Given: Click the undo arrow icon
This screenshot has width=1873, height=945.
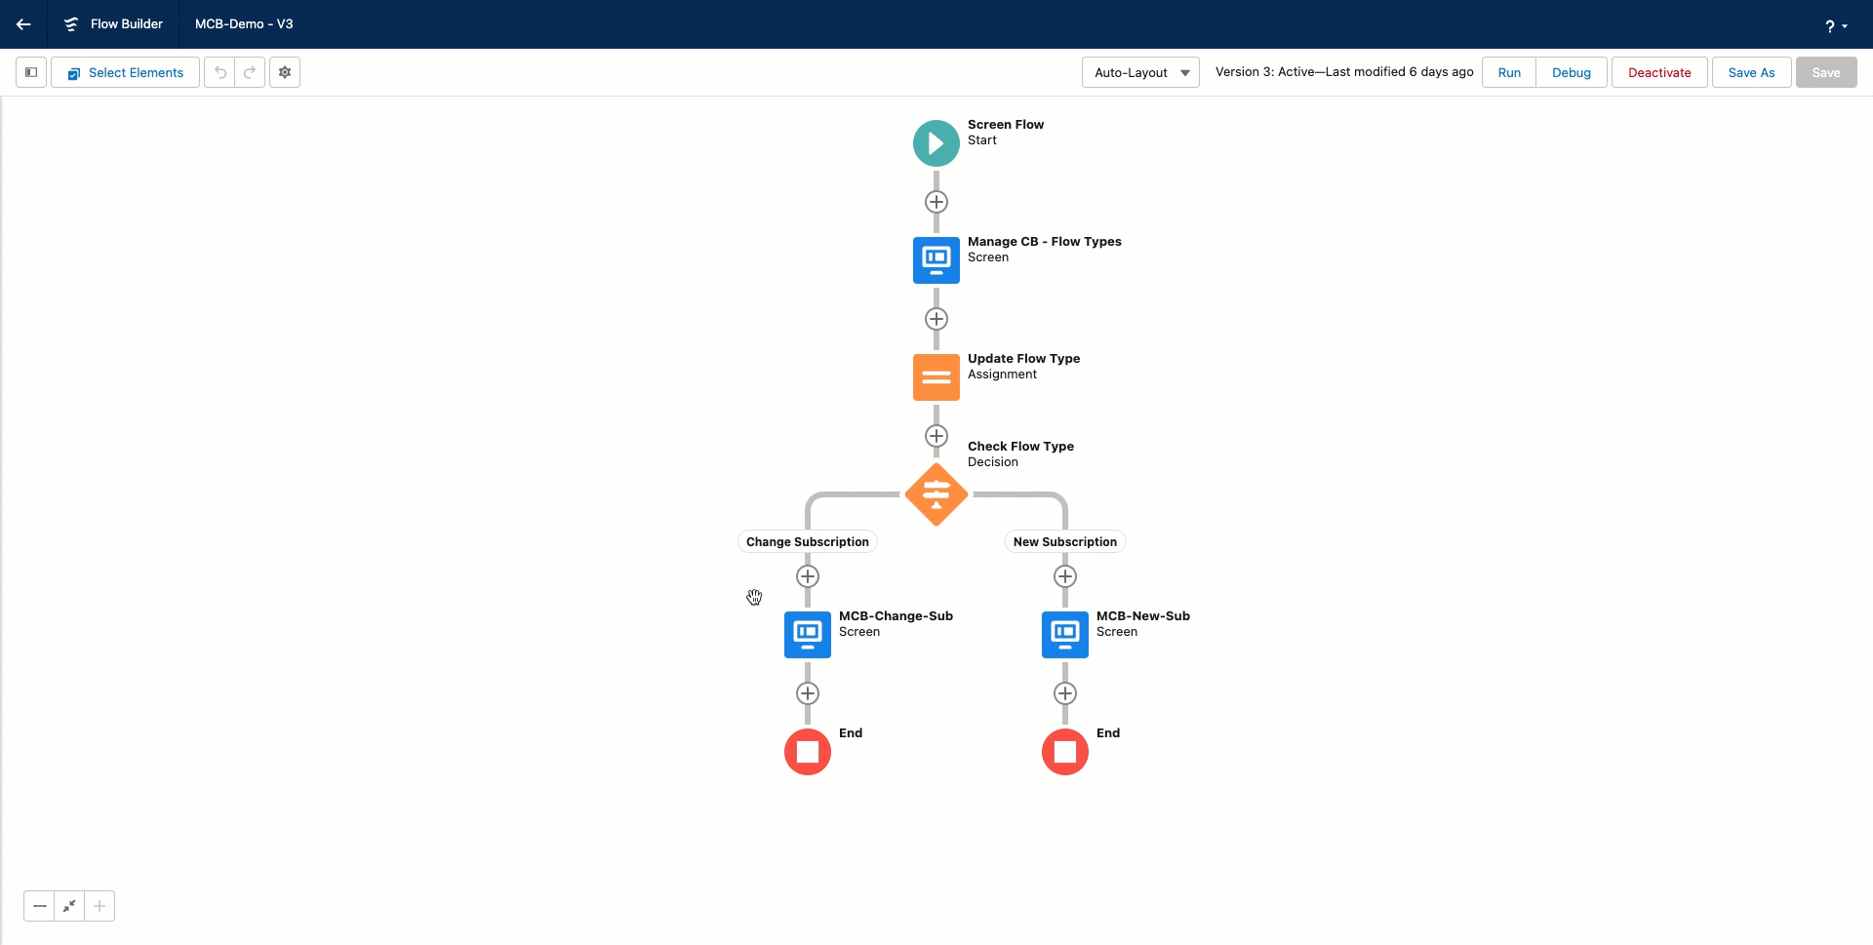Looking at the screenshot, I should click(x=220, y=72).
